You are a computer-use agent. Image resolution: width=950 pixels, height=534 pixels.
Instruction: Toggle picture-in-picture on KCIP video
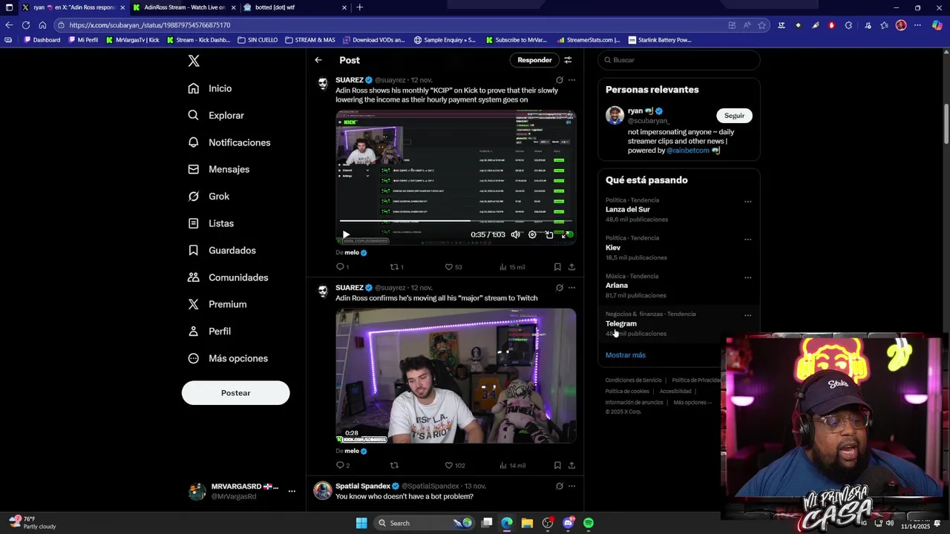tap(549, 234)
